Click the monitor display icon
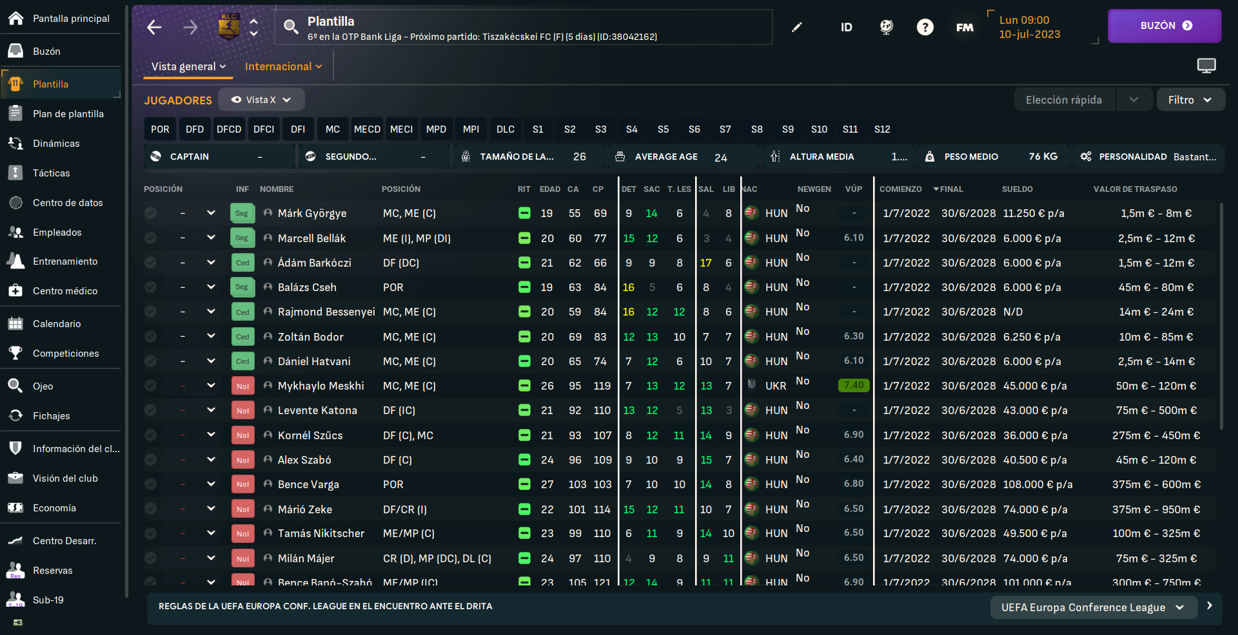This screenshot has width=1238, height=635. click(x=1206, y=66)
